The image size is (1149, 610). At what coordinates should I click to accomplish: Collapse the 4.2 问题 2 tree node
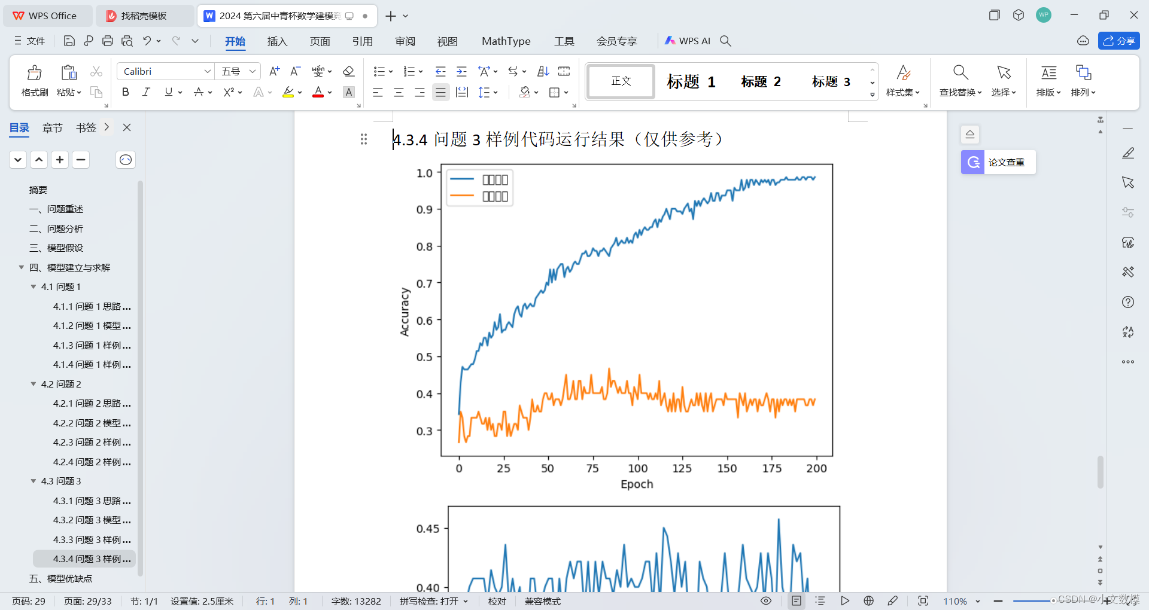(x=34, y=384)
